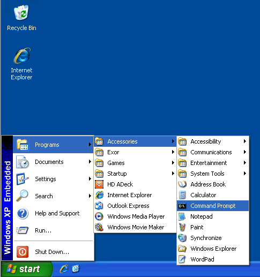This screenshot has height=277, width=260.
Task: Expand the Startup submenu arrow
Action: pos(173,174)
